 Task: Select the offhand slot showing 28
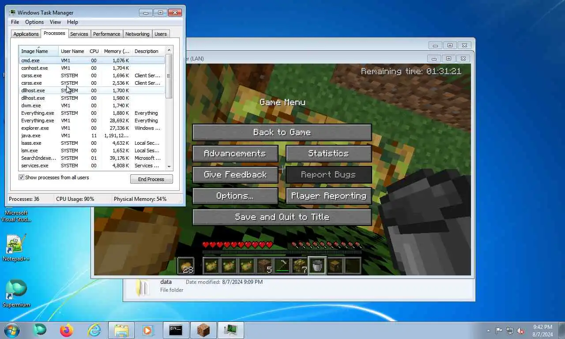186,266
